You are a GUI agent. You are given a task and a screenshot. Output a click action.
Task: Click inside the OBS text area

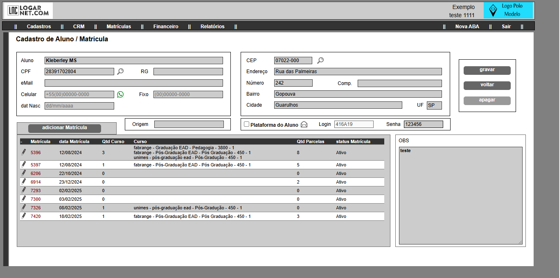tap(461, 196)
